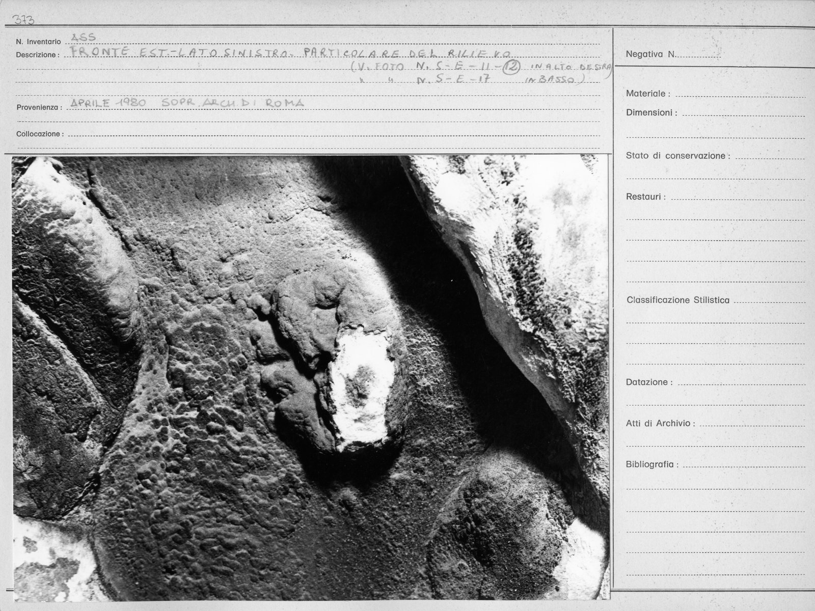The height and width of the screenshot is (611, 815).
Task: Click the 'Classificazione Stilistica' label
Action: click(678, 300)
